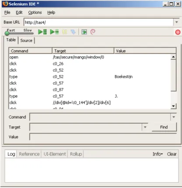182x188 pixels.
Task: Select the type row with value J.
Action: pos(90,96)
